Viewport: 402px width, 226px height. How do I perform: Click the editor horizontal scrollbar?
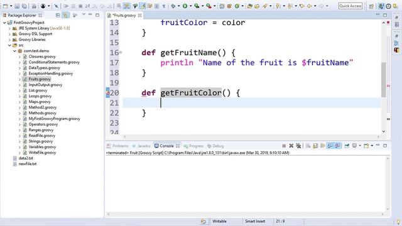251,137
